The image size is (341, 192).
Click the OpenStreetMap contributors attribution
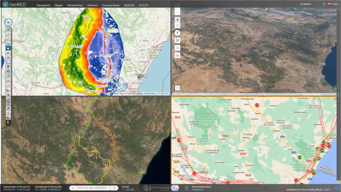pyautogui.click(x=141, y=93)
